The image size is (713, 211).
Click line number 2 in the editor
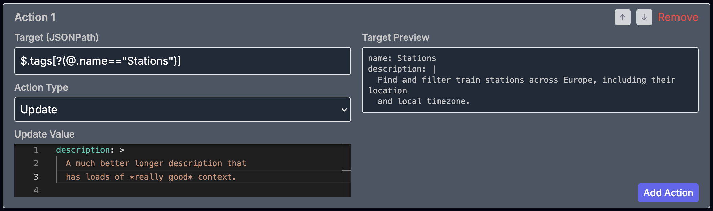(36, 163)
